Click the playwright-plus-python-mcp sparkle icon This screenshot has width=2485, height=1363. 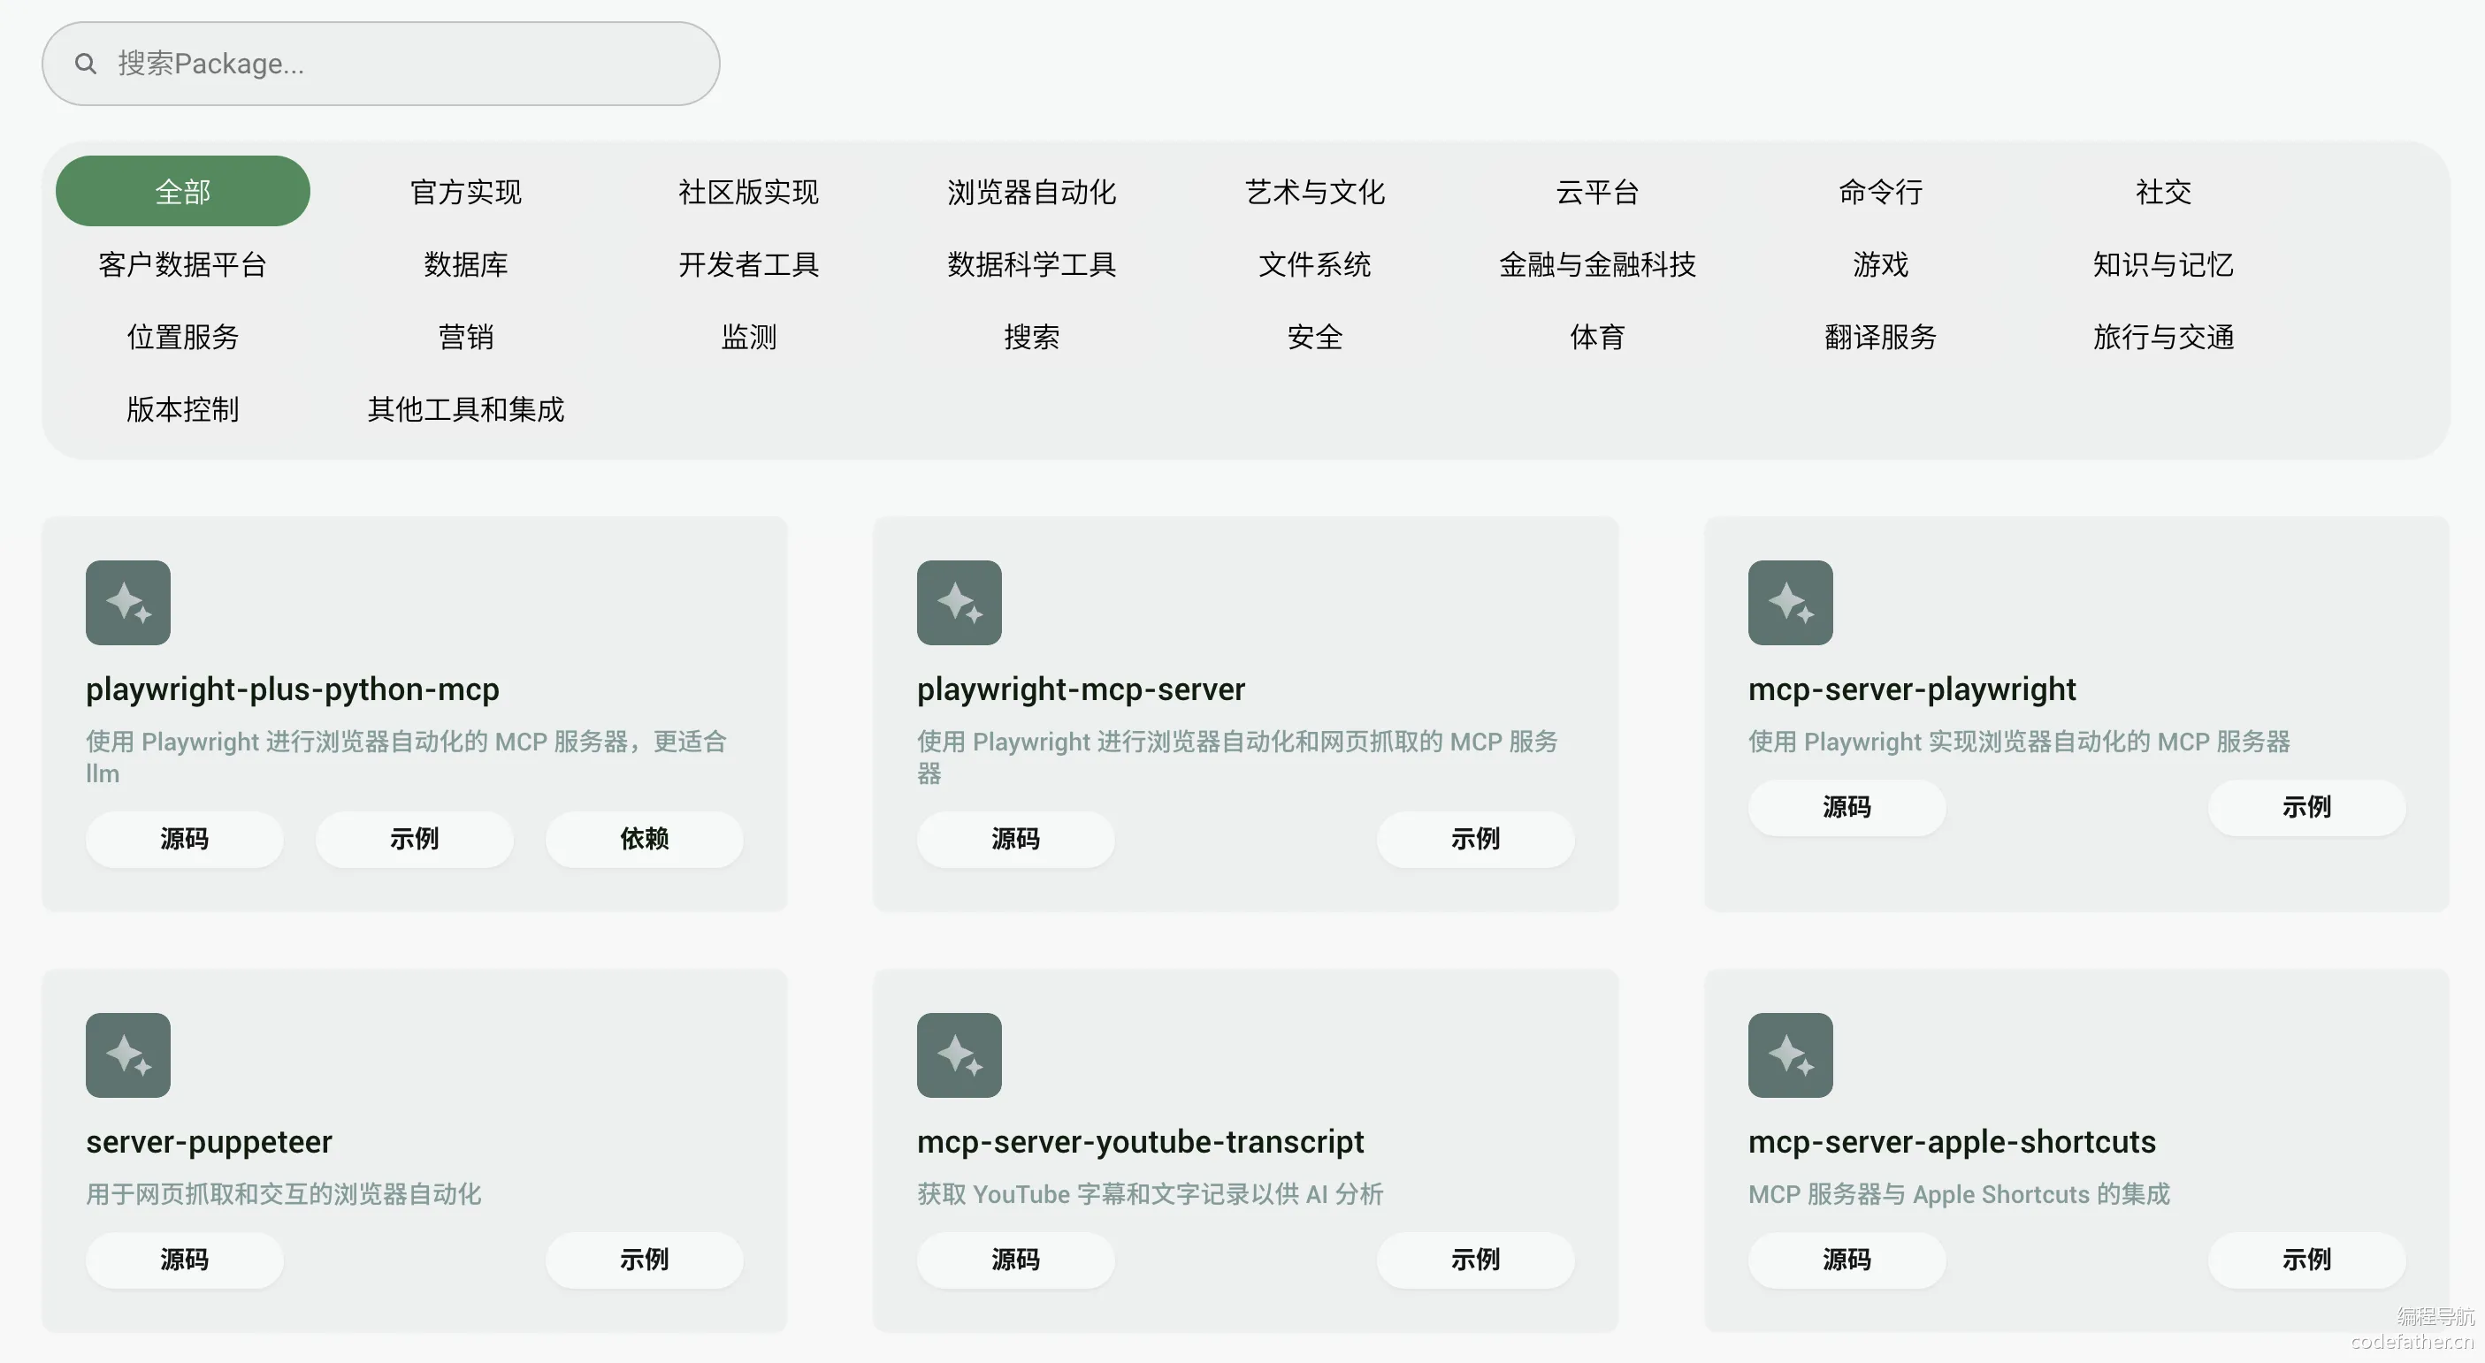[x=128, y=603]
